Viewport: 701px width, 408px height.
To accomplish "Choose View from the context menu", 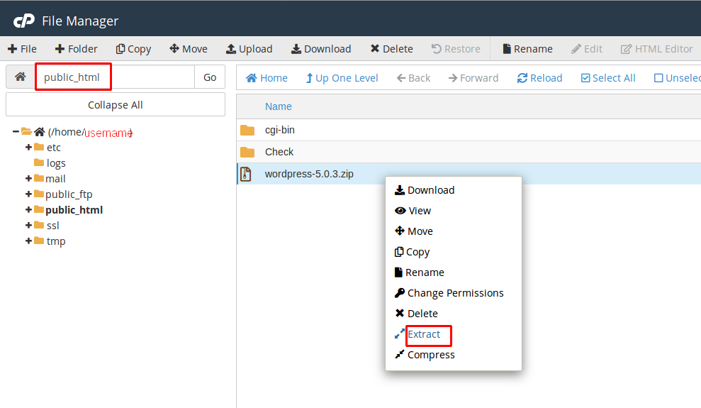I will [413, 211].
